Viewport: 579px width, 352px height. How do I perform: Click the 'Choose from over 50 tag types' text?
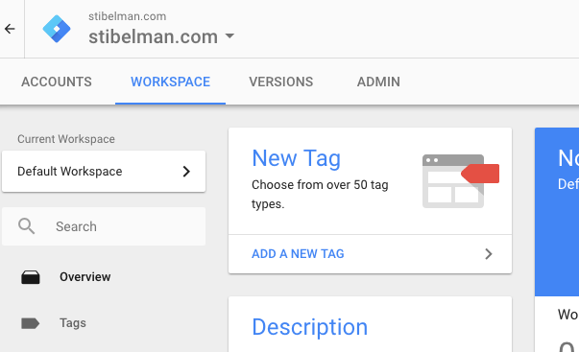320,194
